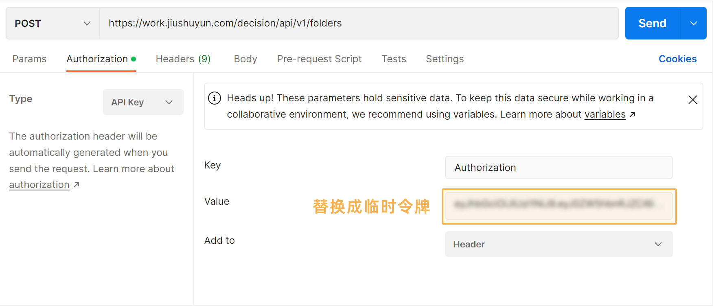
Task: Expand the API Key type dropdown
Action: click(143, 102)
